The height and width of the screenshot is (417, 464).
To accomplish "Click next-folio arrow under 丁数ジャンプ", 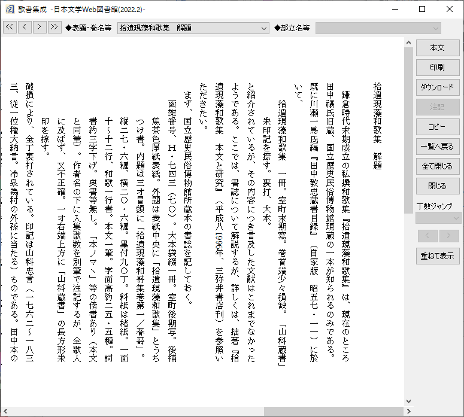I will coord(449,236).
